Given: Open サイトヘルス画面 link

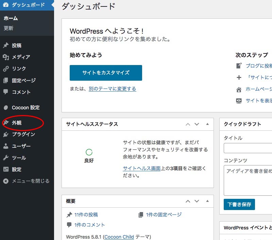Looking at the screenshot, I should tap(142, 168).
